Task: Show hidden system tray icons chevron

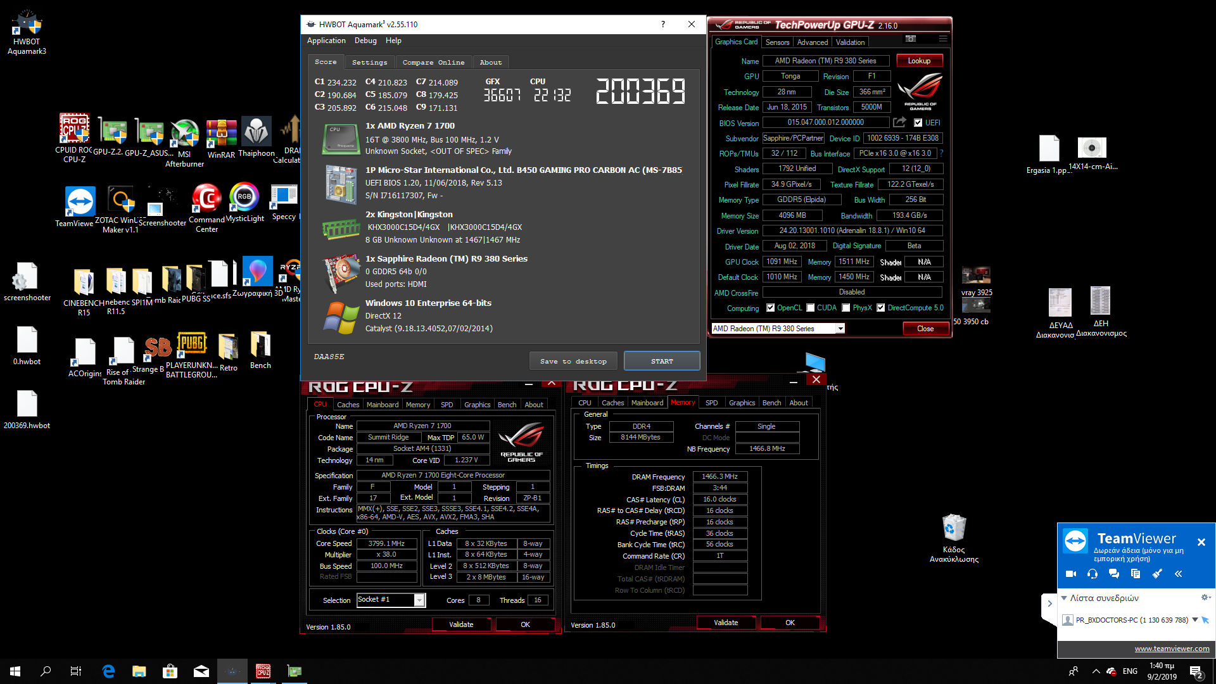Action: tap(1096, 671)
